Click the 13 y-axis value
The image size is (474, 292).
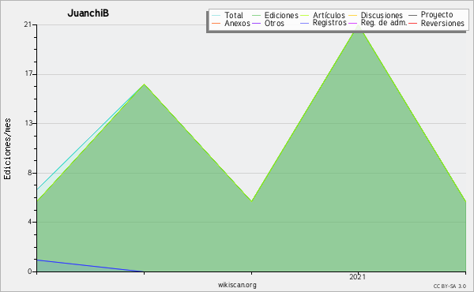pos(28,123)
